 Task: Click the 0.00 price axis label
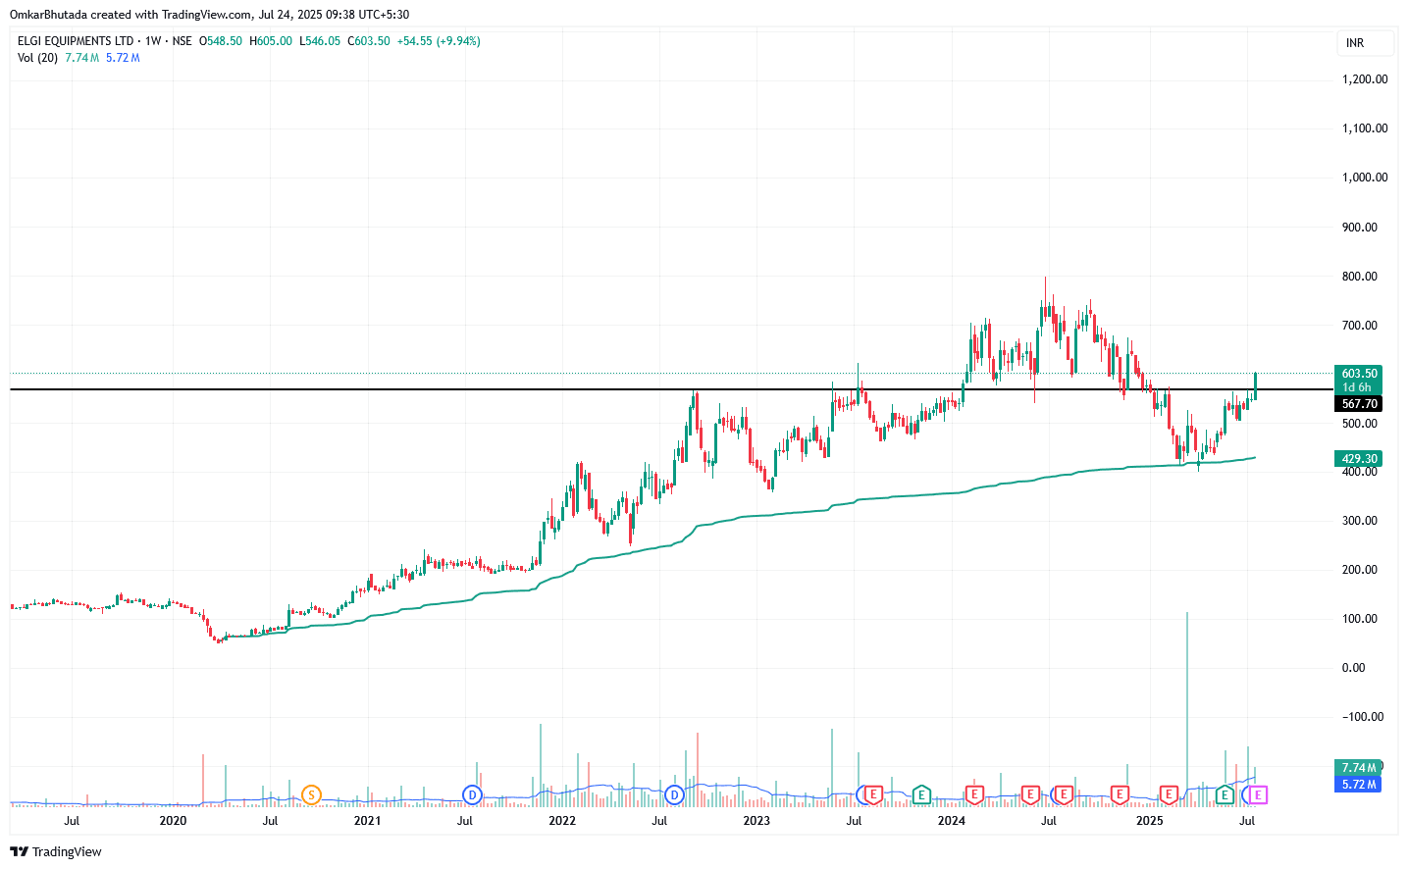[1354, 668]
